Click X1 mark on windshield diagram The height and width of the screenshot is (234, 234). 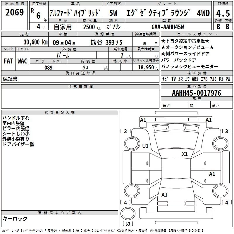pos(185,154)
